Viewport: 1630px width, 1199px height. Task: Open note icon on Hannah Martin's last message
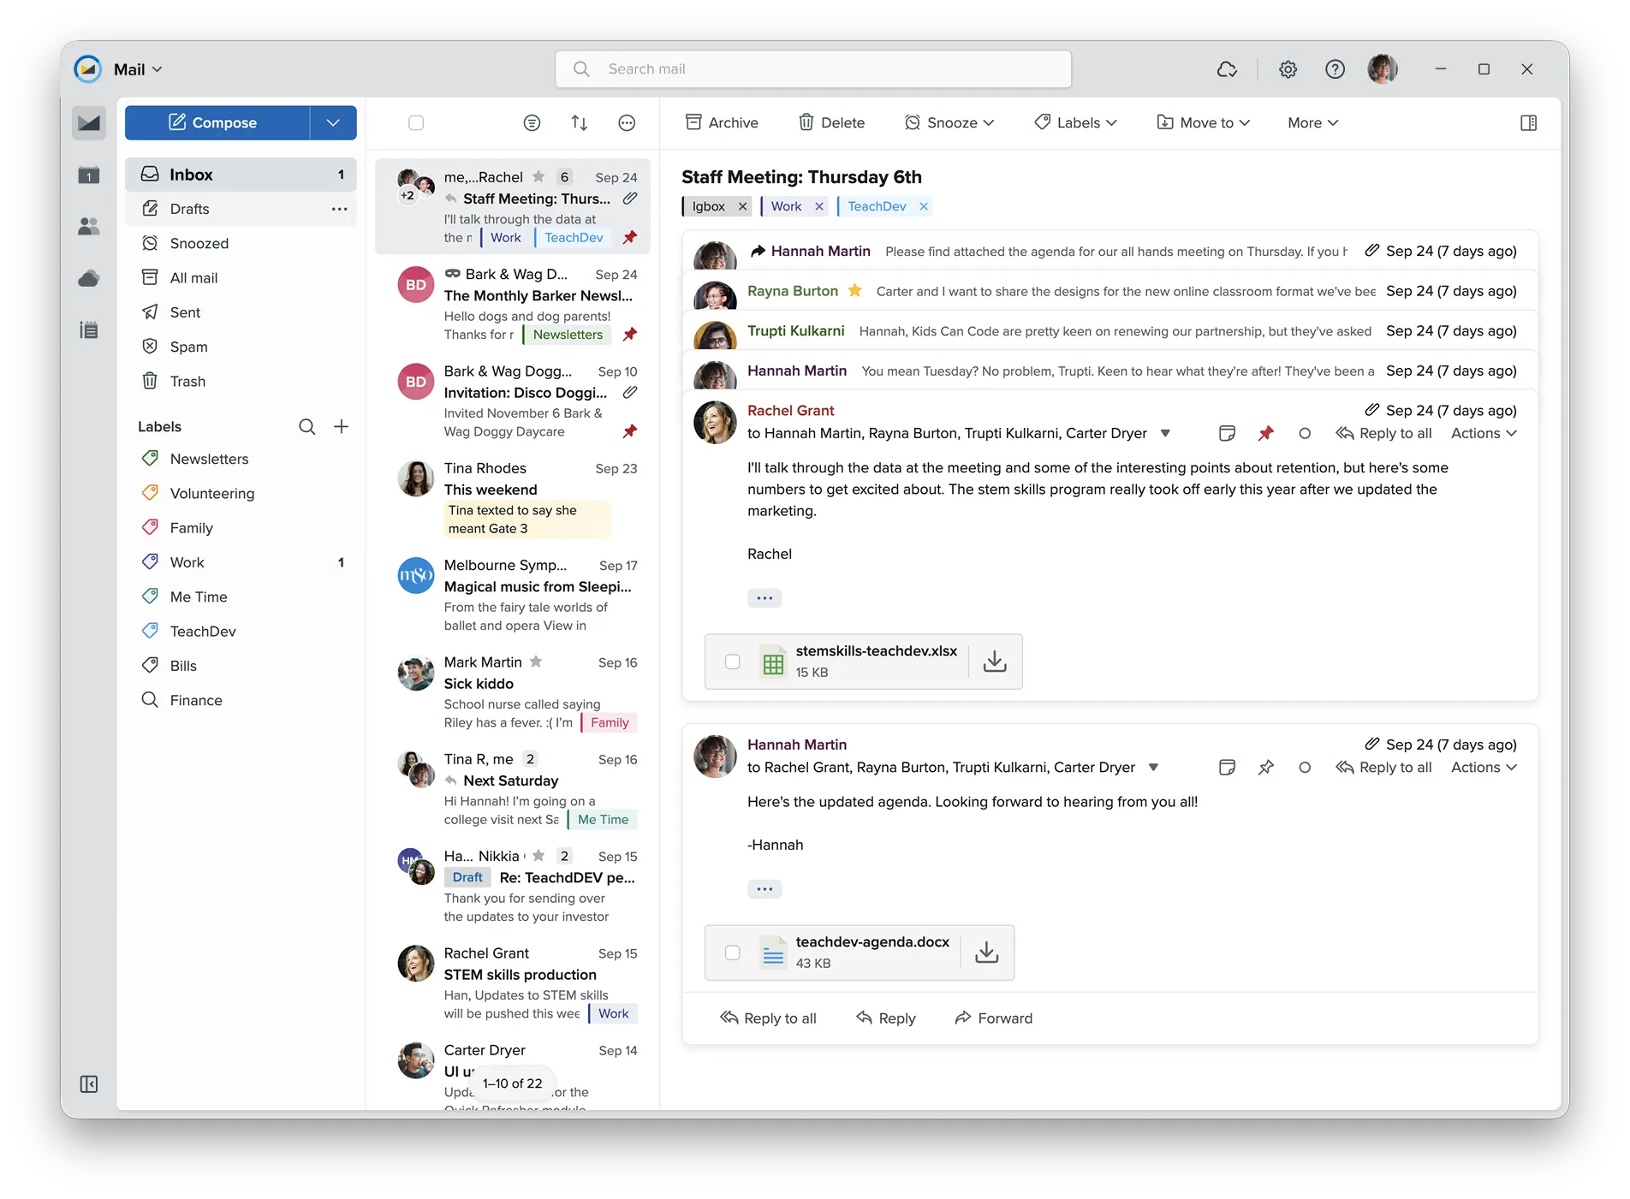tap(1227, 768)
